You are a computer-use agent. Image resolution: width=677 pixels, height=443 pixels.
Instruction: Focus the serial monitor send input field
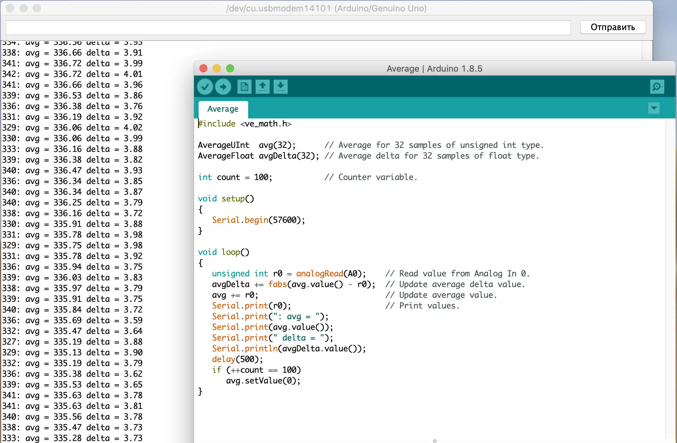(288, 27)
